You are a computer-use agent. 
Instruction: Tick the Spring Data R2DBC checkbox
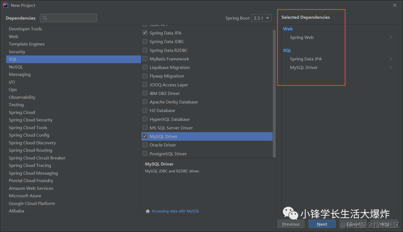coord(145,50)
